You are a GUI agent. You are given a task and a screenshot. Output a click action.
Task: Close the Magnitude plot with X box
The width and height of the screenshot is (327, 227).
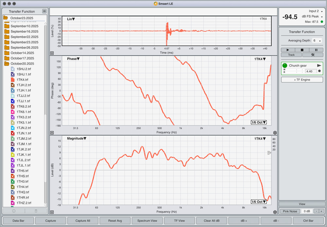click(x=52, y=212)
